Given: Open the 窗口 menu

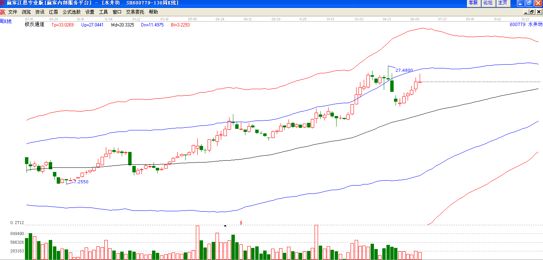Looking at the screenshot, I should (117, 12).
